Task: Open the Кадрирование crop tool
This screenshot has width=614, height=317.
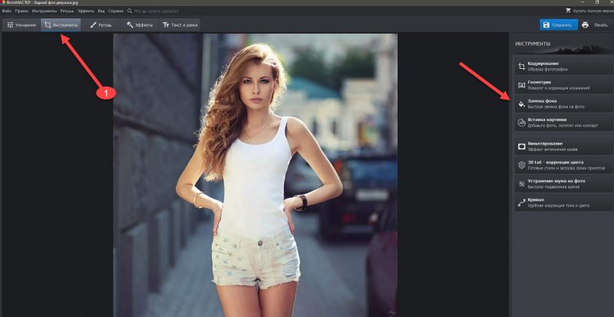Action: [564, 66]
